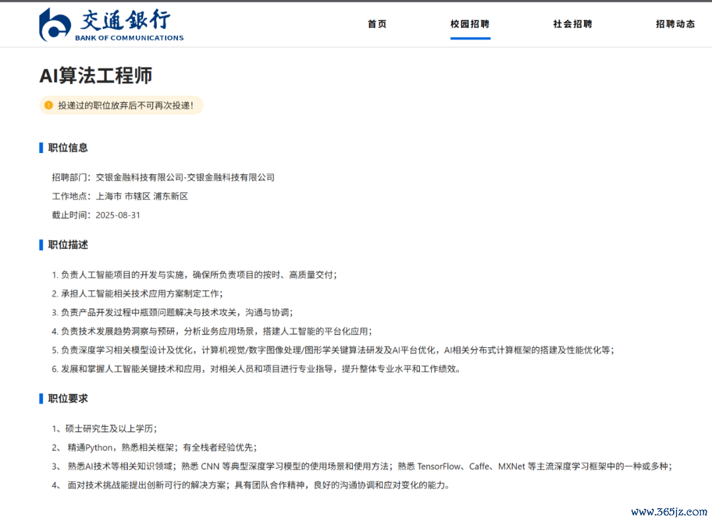
Task: Click description item 5 about 深度学习相关模型设计
Action: [x=333, y=350]
